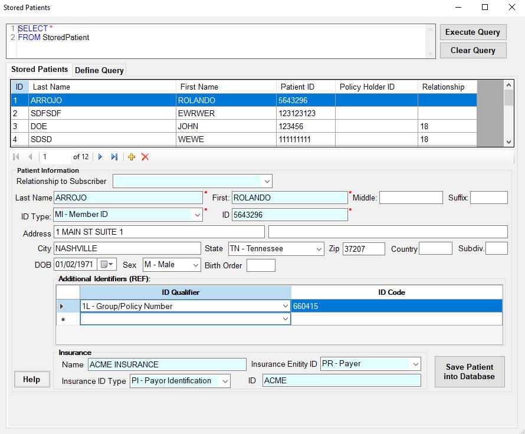Open Insurance ID Type PI - Payor Identification dropdown
Viewport: 525px width, 434px height.
click(x=225, y=381)
